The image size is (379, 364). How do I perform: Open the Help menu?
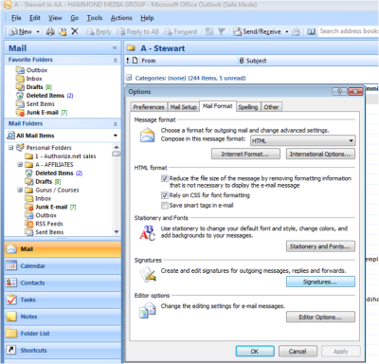click(x=147, y=18)
